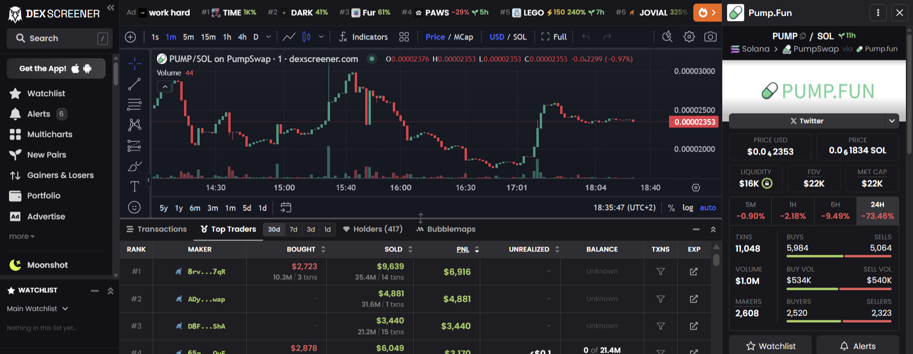The width and height of the screenshot is (913, 354).
Task: Maximize the trades panel with double chevron
Action: [713, 230]
